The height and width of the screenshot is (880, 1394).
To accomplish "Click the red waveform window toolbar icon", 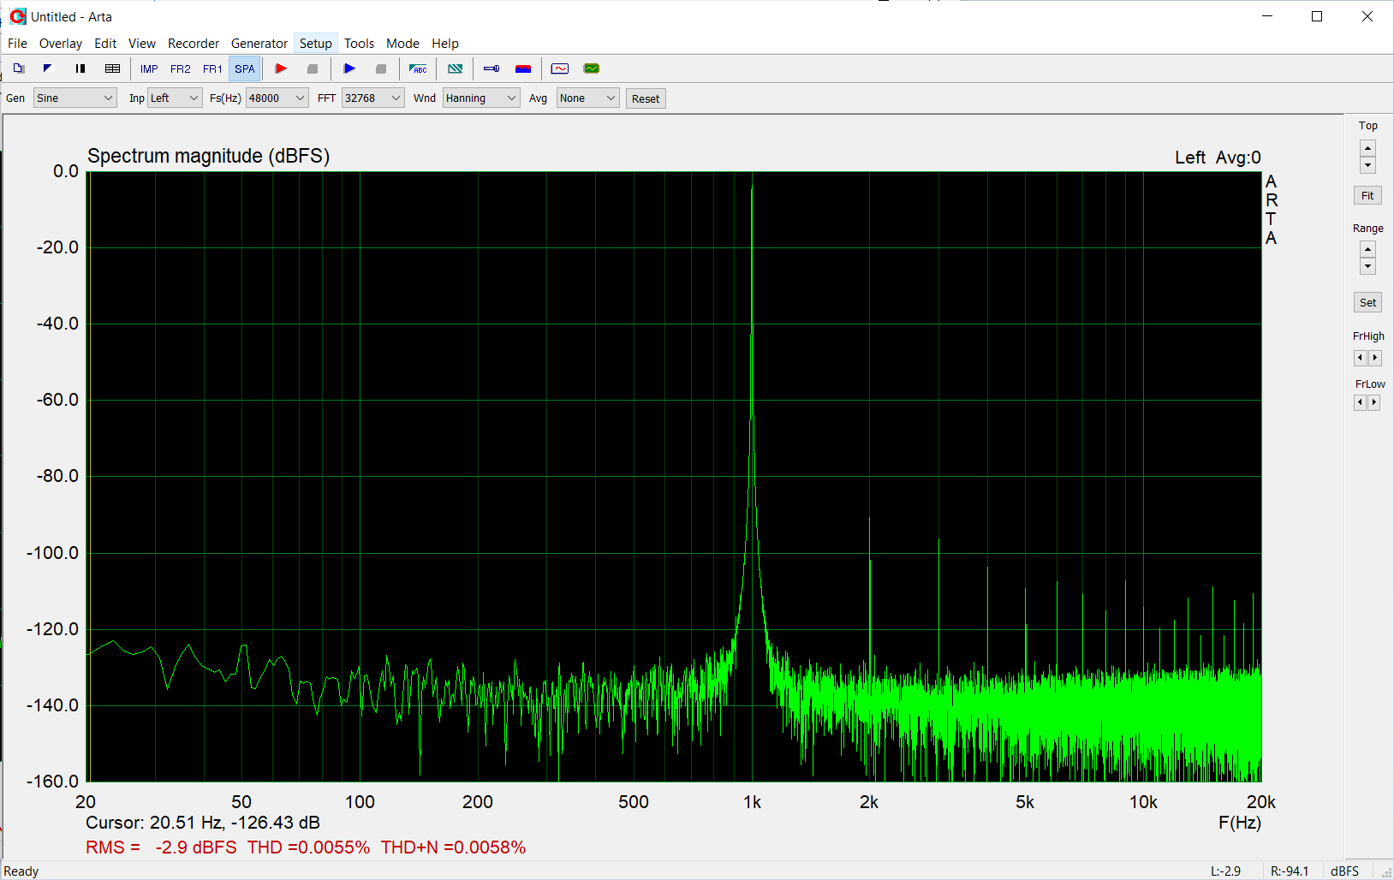I will pos(560,68).
